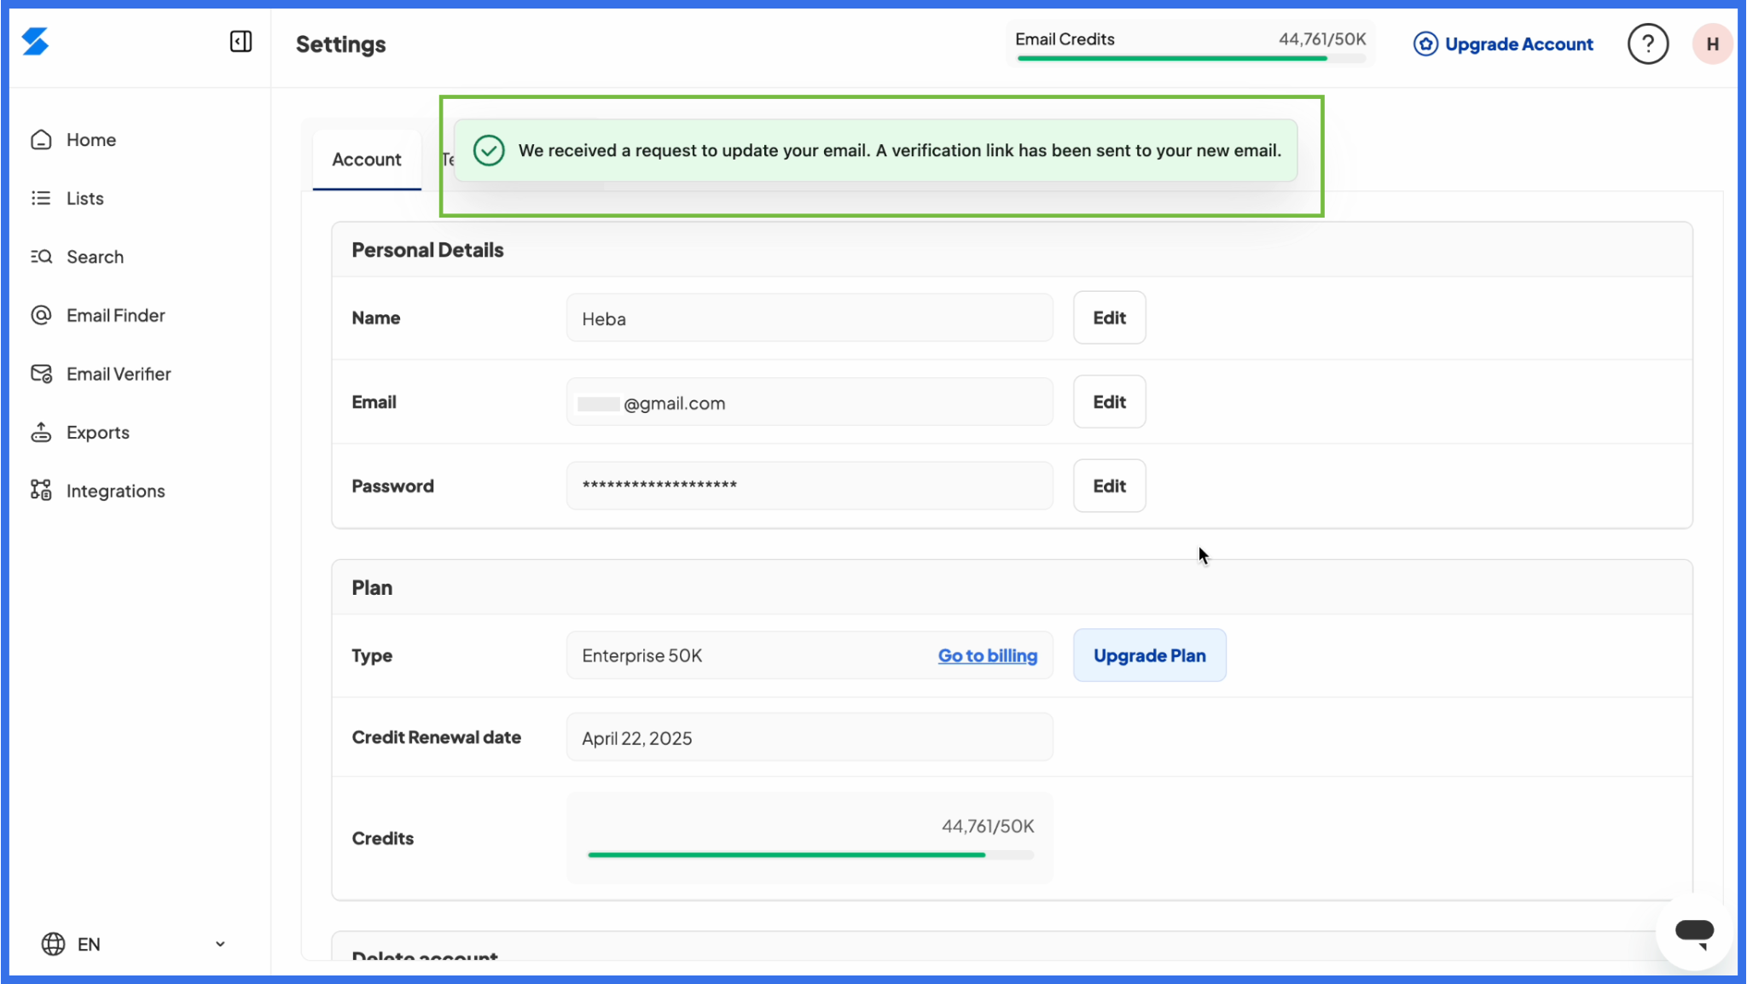The width and height of the screenshot is (1747, 984).
Task: Click the Search magnifier icon
Action: [x=41, y=257]
